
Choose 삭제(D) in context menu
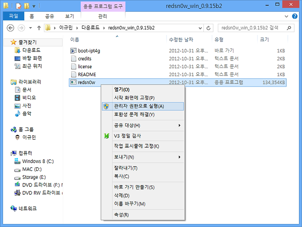pyautogui.click(x=143, y=196)
